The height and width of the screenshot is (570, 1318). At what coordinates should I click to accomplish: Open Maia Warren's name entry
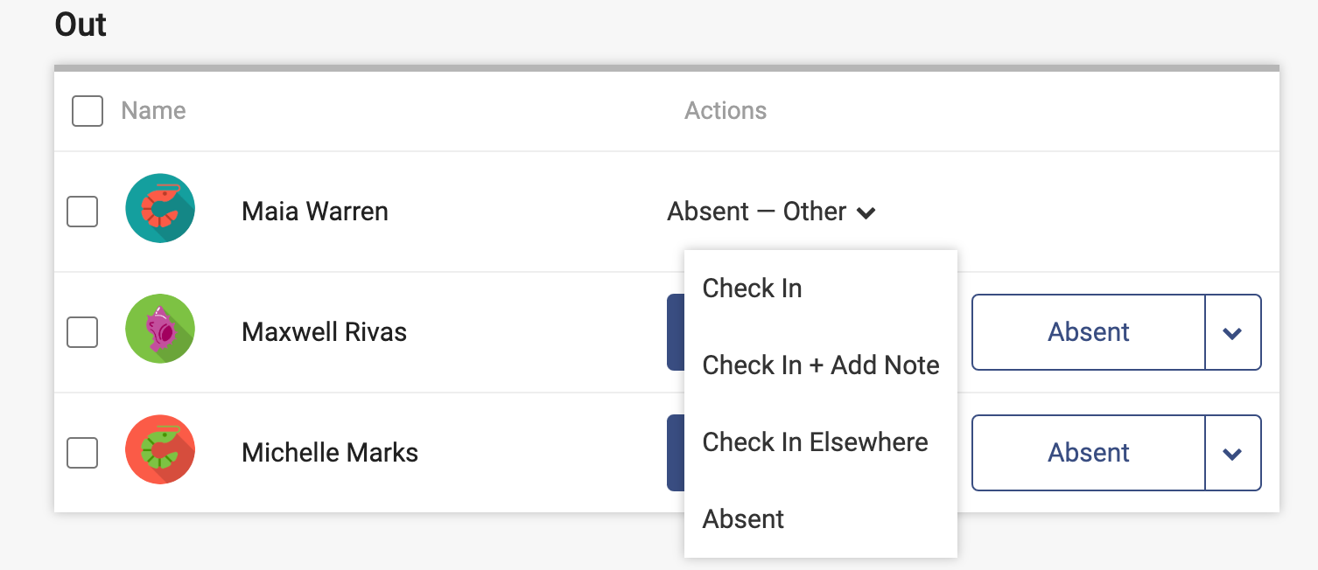pos(315,212)
